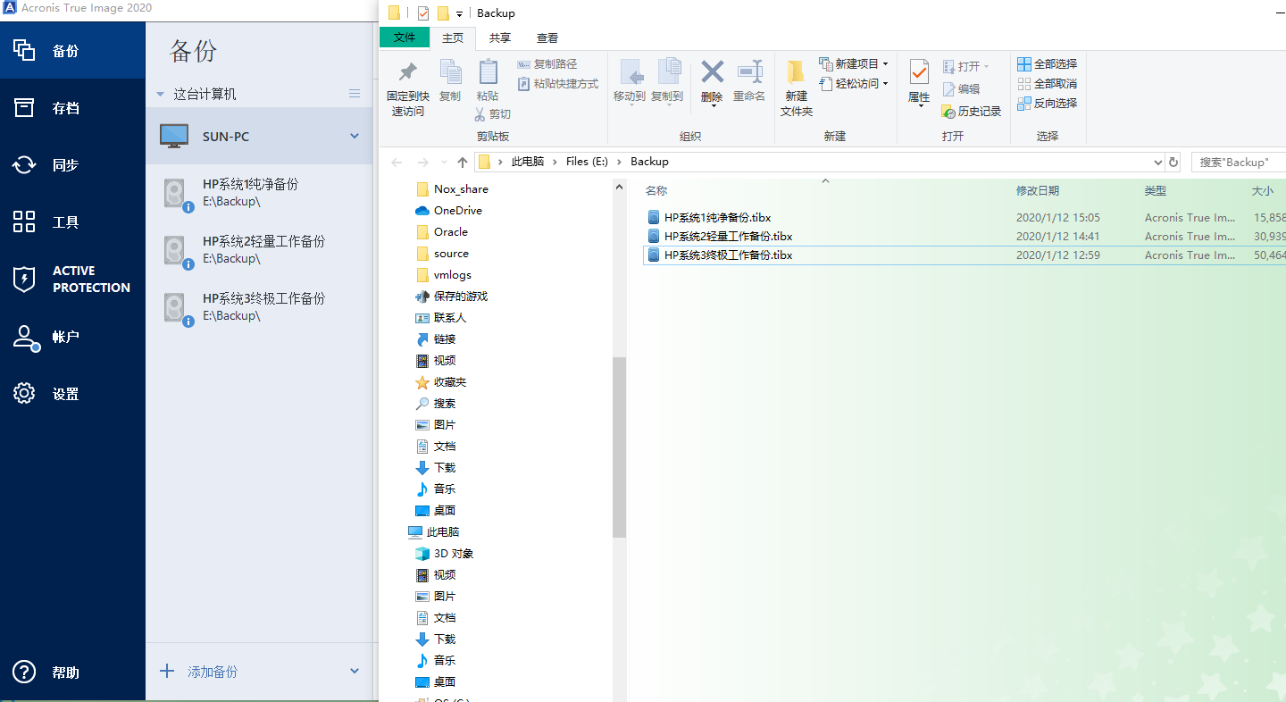
Task: Switch to the View (查看) ribbon tab
Action: pos(547,38)
